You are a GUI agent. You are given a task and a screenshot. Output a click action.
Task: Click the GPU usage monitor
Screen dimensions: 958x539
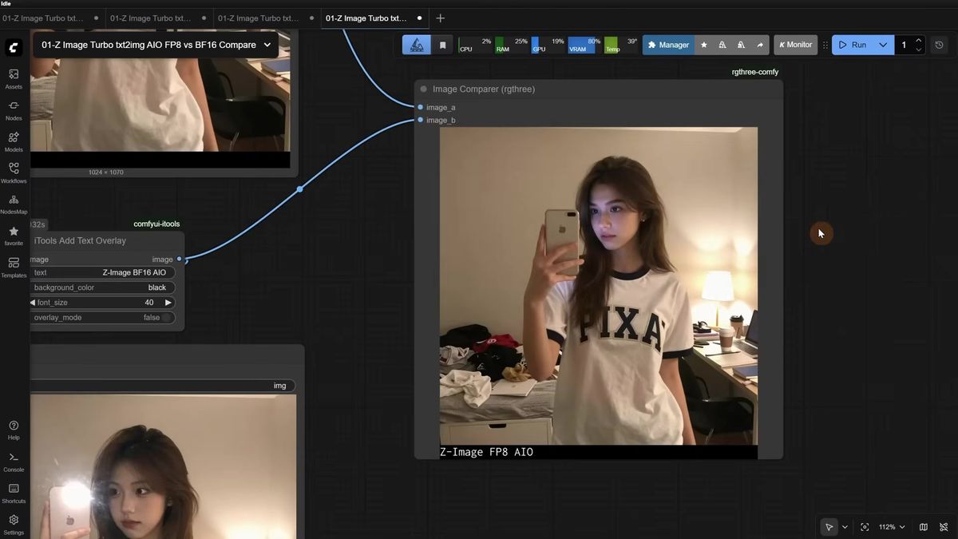pyautogui.click(x=548, y=45)
